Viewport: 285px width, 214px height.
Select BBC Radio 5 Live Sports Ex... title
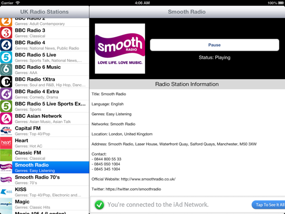50,104
